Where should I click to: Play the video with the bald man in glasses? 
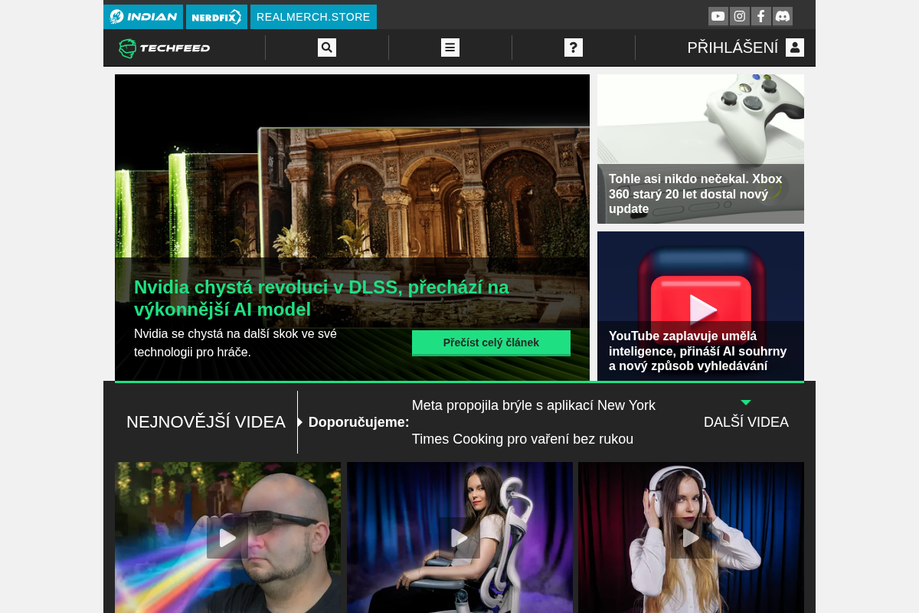(x=227, y=538)
